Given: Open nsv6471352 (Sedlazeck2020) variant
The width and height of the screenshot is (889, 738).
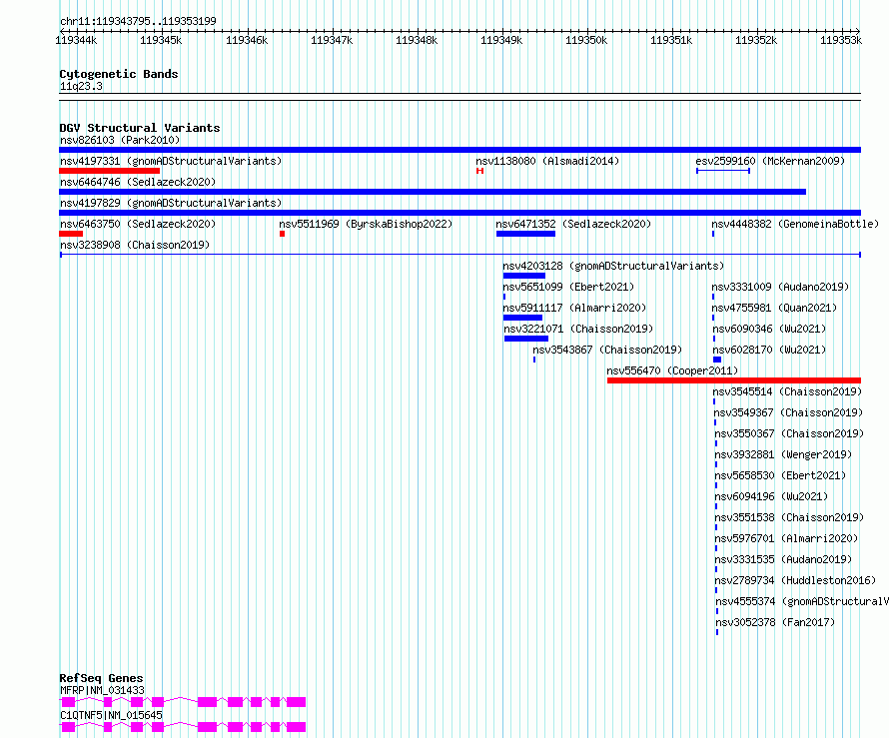Looking at the screenshot, I should pos(573,224).
